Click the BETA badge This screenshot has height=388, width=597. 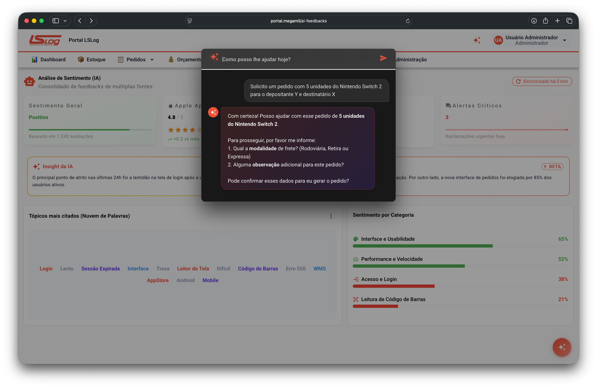tap(552, 166)
